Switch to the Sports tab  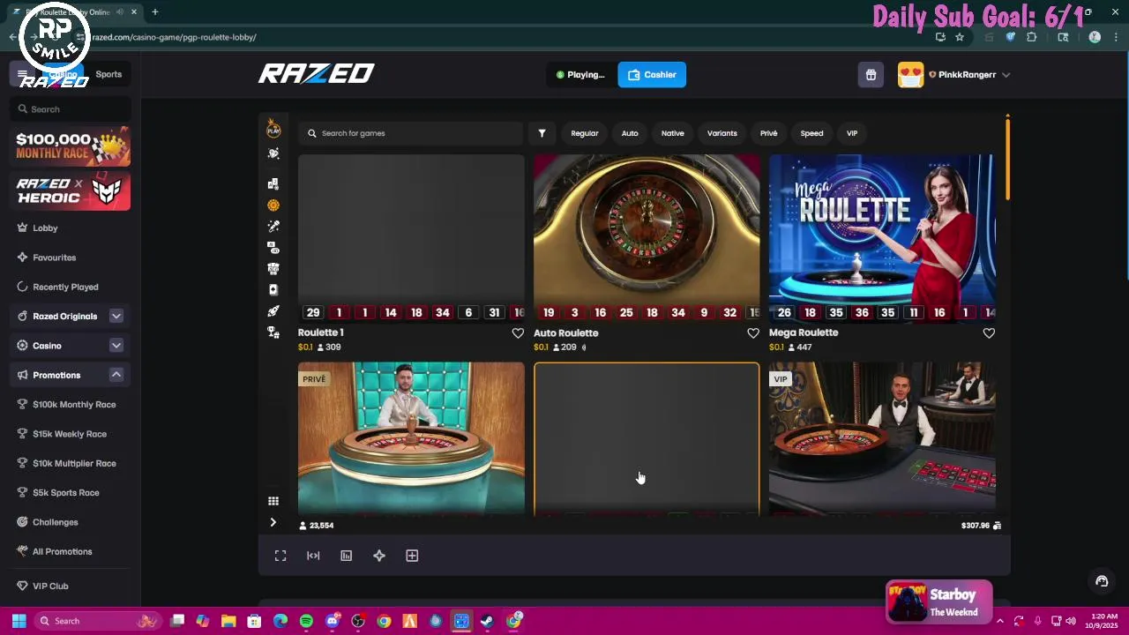point(108,74)
